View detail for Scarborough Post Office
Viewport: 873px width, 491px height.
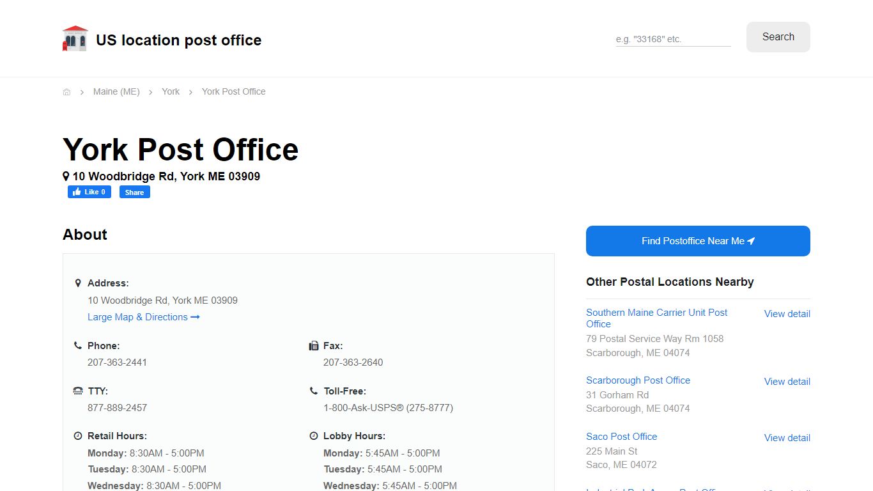[x=787, y=382]
